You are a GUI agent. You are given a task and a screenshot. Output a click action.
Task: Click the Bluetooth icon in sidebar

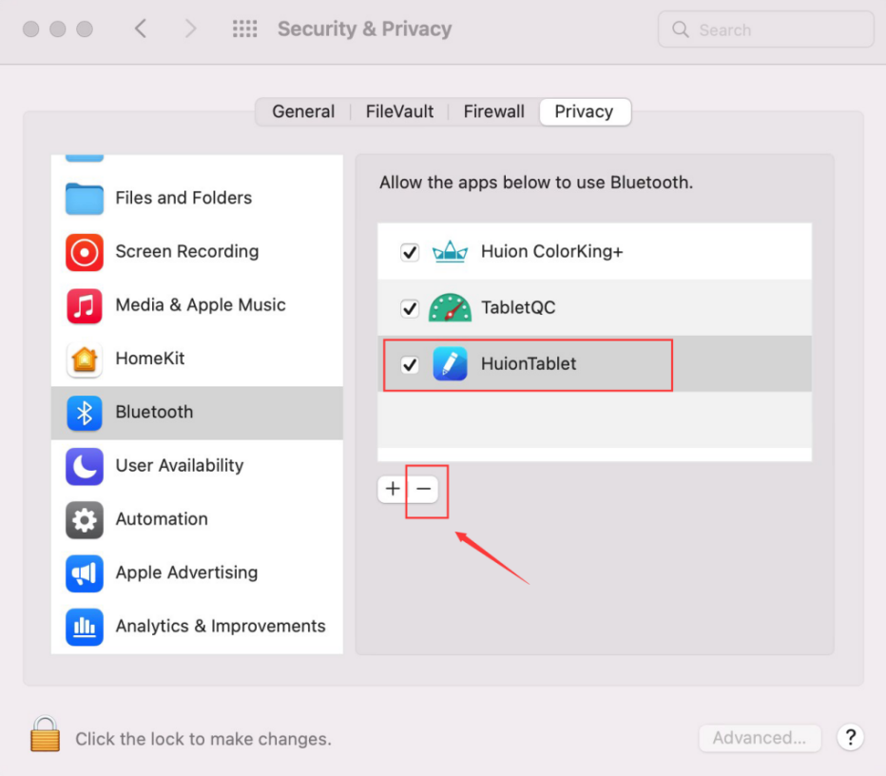tap(85, 413)
